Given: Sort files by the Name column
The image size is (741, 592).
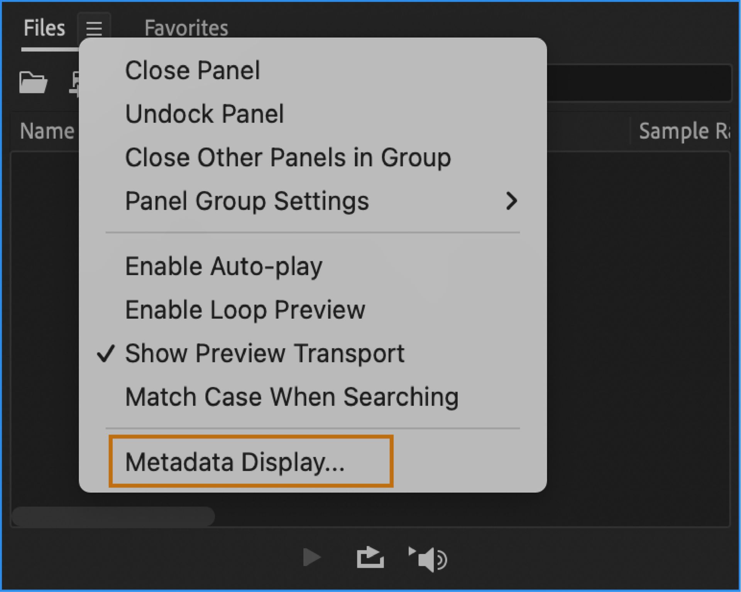Looking at the screenshot, I should (47, 131).
